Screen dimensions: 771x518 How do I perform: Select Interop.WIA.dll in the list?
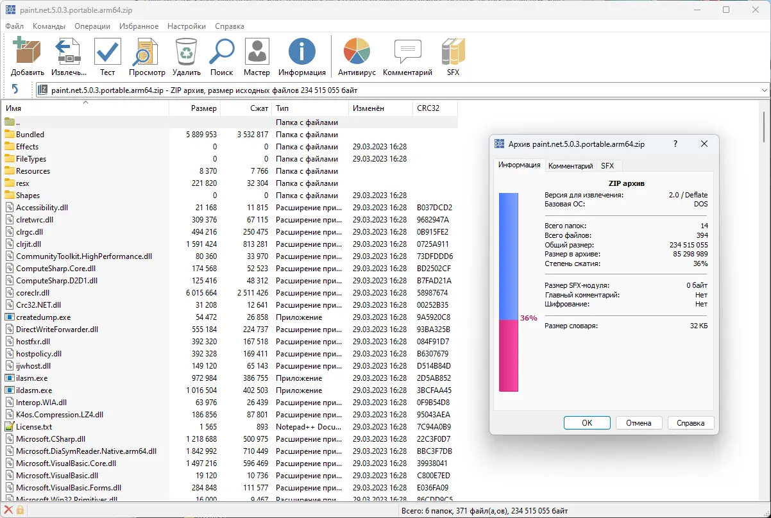230,402
